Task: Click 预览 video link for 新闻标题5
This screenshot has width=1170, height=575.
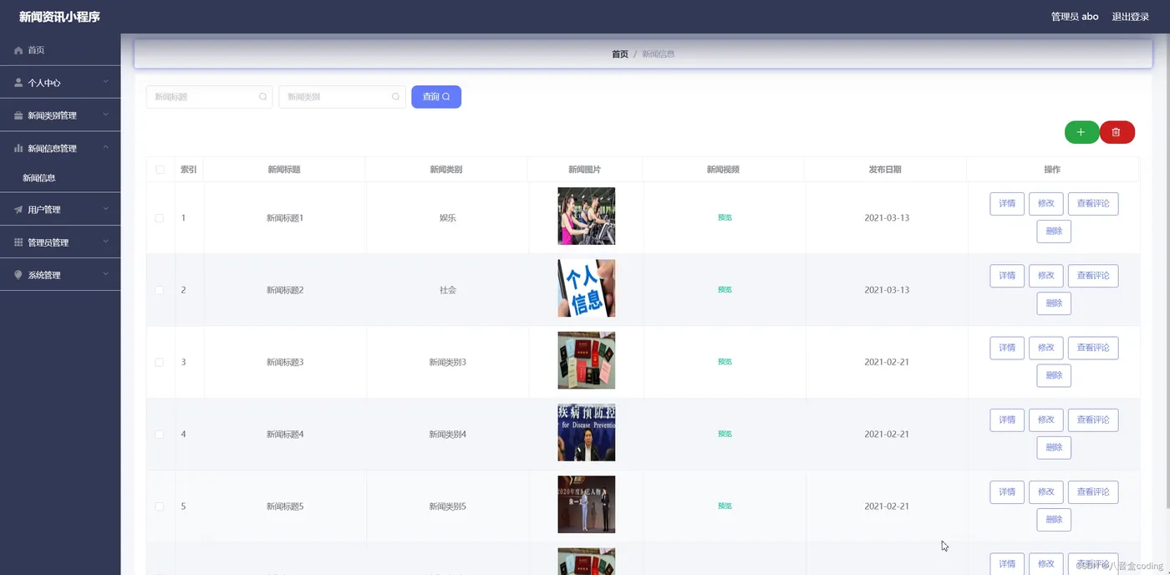Action: (725, 506)
